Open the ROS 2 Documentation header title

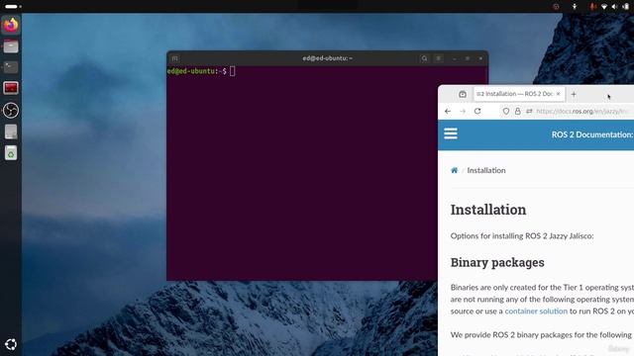click(592, 134)
